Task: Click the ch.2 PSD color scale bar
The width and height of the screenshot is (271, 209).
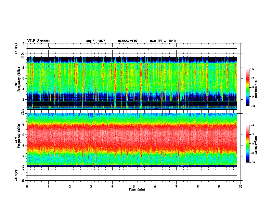Action: point(248,144)
